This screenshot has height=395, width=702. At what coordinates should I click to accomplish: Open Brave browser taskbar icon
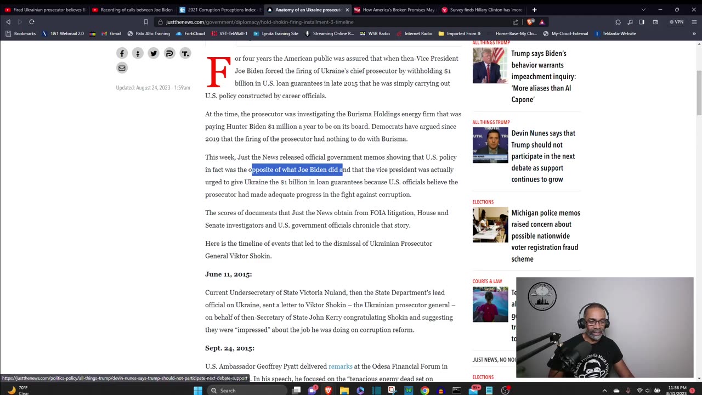point(328,391)
